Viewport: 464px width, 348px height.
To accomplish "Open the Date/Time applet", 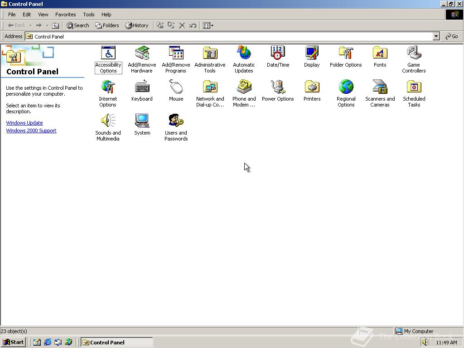I will pyautogui.click(x=278, y=57).
